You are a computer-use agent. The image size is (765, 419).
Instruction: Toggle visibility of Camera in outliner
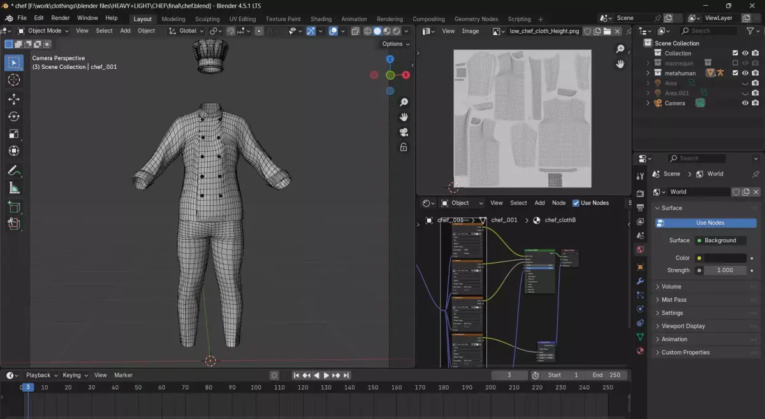(x=745, y=103)
